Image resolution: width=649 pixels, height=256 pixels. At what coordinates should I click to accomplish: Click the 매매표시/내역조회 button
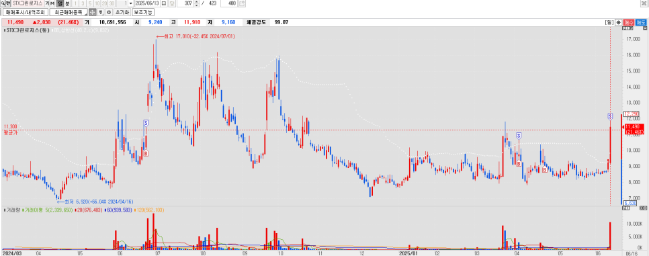click(x=26, y=12)
